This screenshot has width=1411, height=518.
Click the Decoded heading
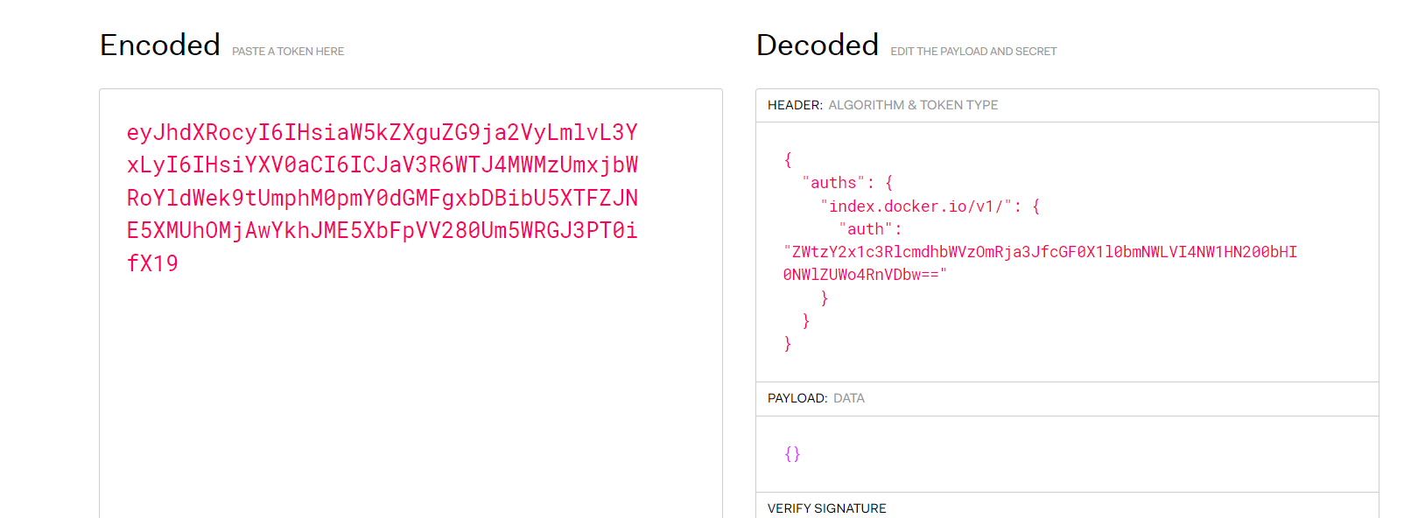pyautogui.click(x=818, y=45)
